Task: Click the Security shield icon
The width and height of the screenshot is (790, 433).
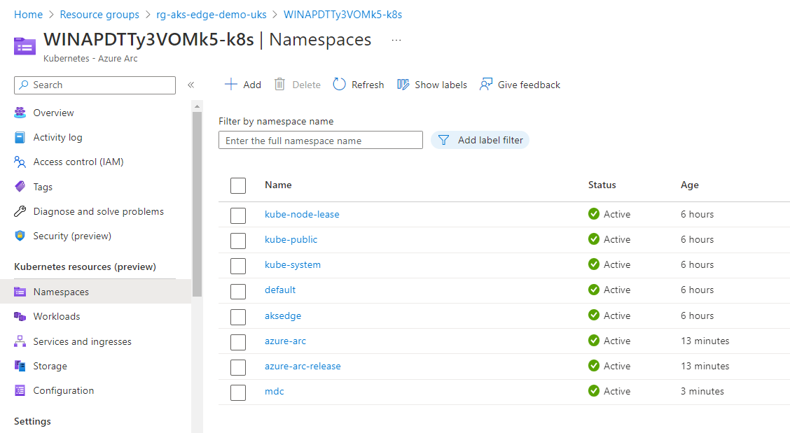Action: (x=20, y=236)
